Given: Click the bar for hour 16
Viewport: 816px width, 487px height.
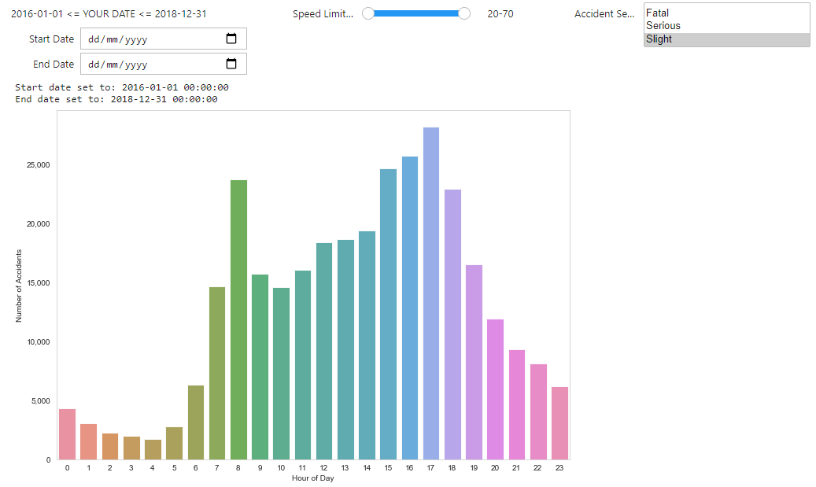Looking at the screenshot, I should pyautogui.click(x=409, y=308).
